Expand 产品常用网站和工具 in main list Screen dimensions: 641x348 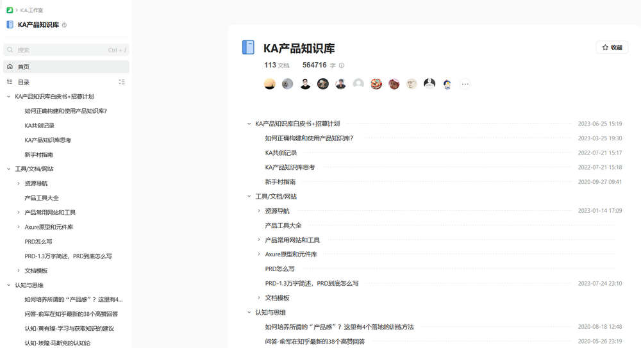[x=259, y=240]
